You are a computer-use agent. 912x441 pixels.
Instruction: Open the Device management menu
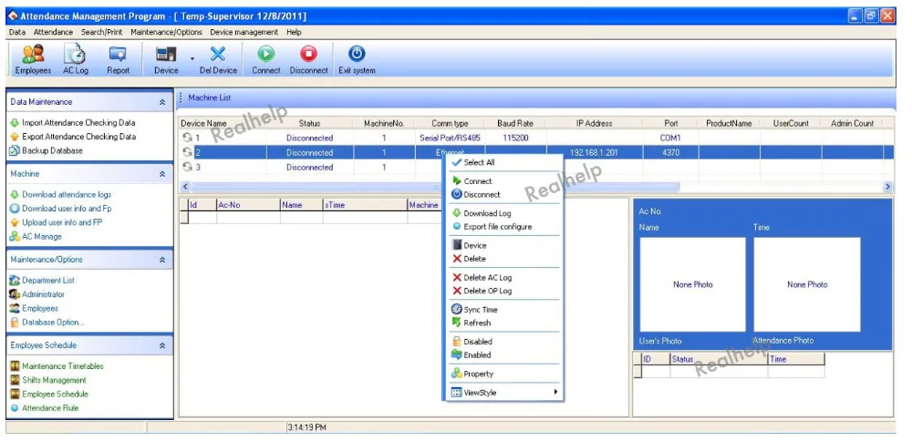(244, 32)
